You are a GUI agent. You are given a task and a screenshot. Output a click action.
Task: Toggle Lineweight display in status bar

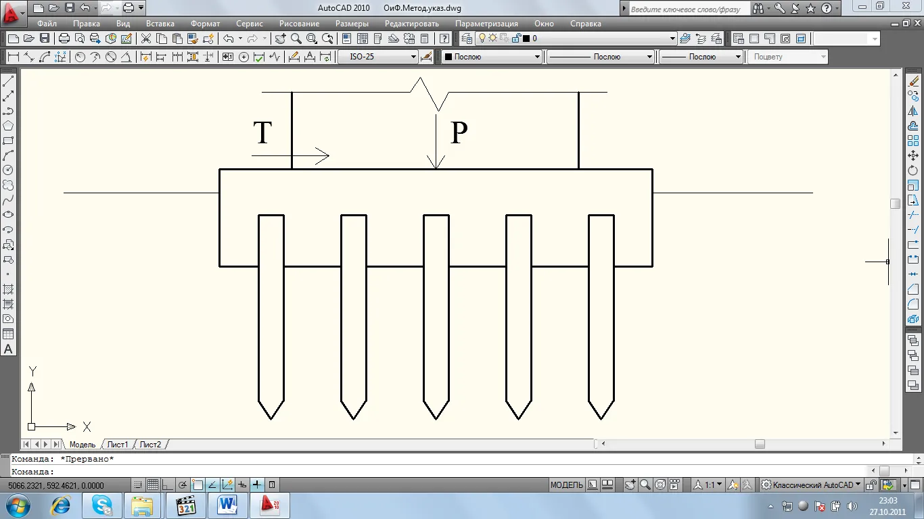click(257, 485)
